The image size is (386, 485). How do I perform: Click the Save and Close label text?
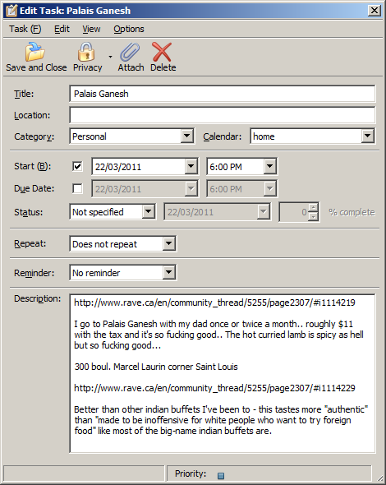pyautogui.click(x=36, y=67)
